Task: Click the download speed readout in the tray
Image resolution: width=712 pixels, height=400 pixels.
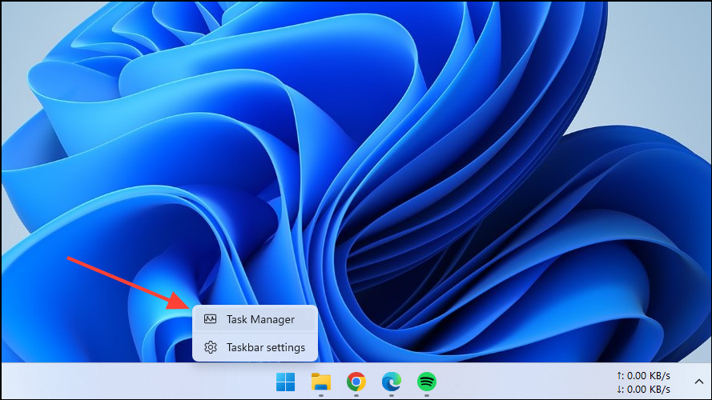Action: 643,389
